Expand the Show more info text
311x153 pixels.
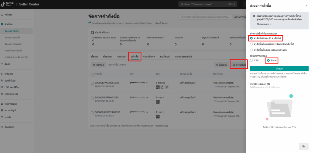[x=264, y=24]
